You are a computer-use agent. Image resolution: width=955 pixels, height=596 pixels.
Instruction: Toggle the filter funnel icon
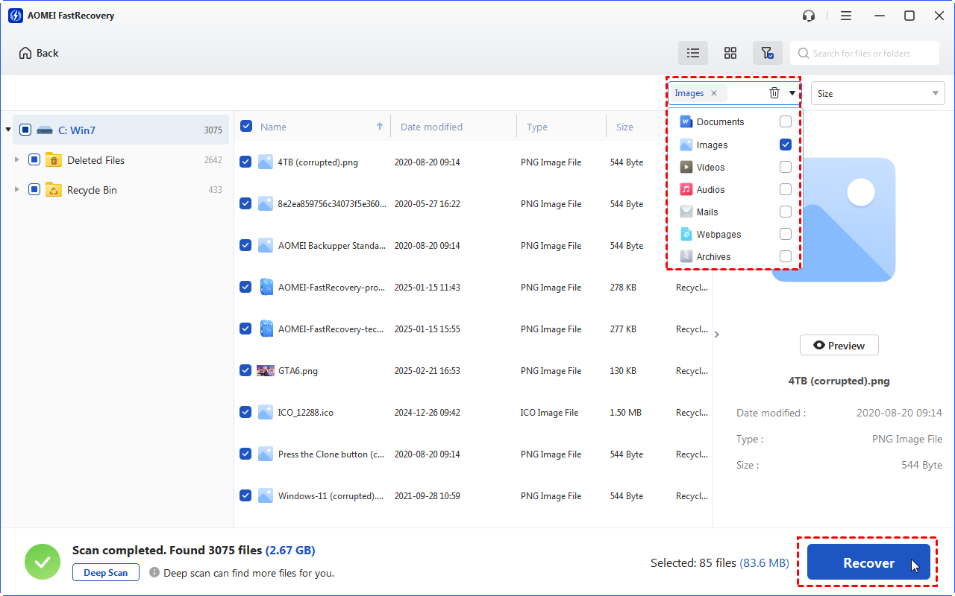pyautogui.click(x=767, y=53)
